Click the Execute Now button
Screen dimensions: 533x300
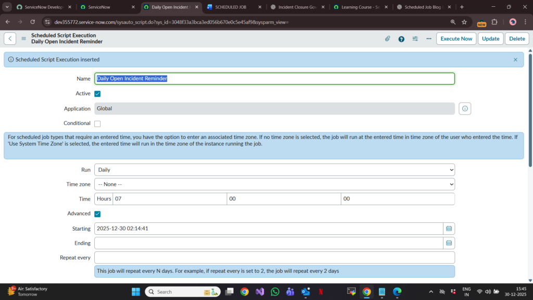coord(456,39)
